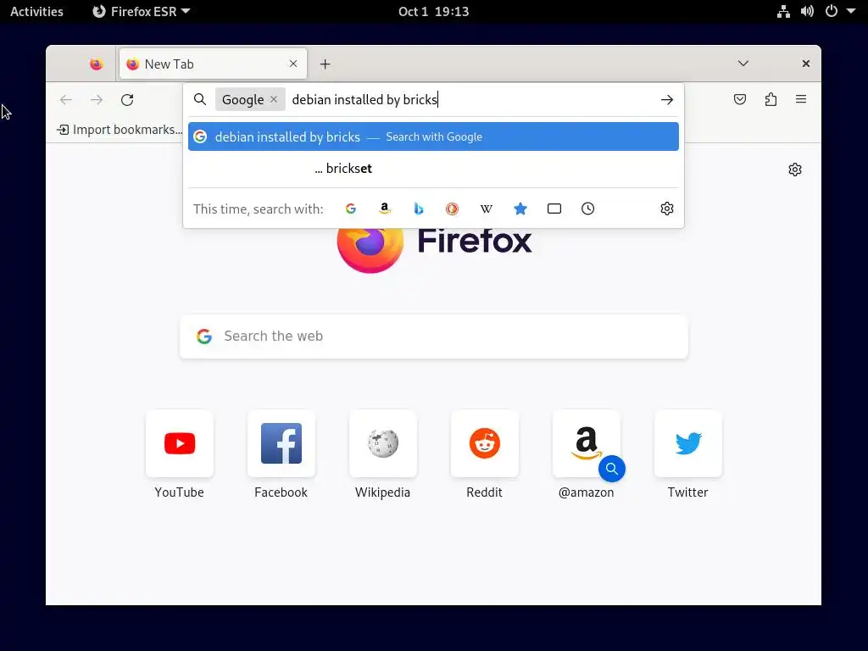Search this time with Google icon
This screenshot has height=651, width=868.
click(x=350, y=209)
